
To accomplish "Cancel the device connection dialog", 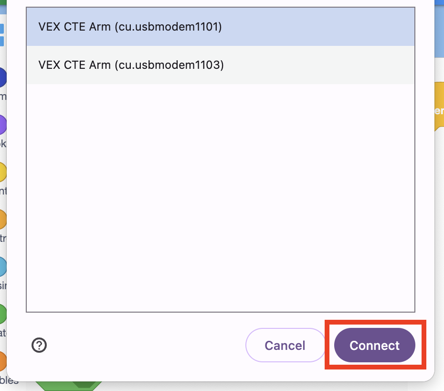I will (x=285, y=345).
